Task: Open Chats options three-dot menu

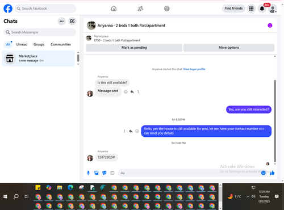Action: click(62, 21)
